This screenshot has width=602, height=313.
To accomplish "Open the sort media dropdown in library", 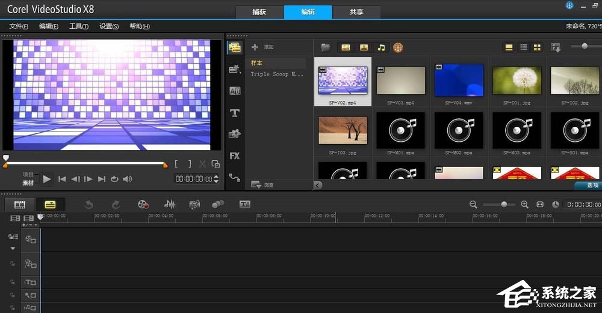I will [x=555, y=47].
